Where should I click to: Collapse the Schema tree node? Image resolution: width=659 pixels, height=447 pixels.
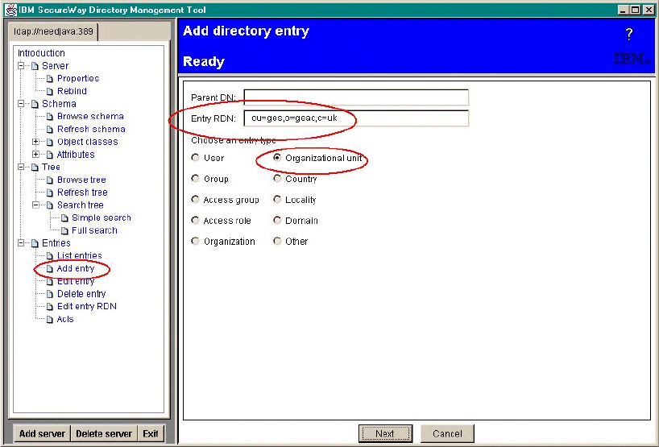[21, 103]
